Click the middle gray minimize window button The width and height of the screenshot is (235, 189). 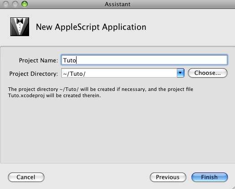tap(15, 4)
